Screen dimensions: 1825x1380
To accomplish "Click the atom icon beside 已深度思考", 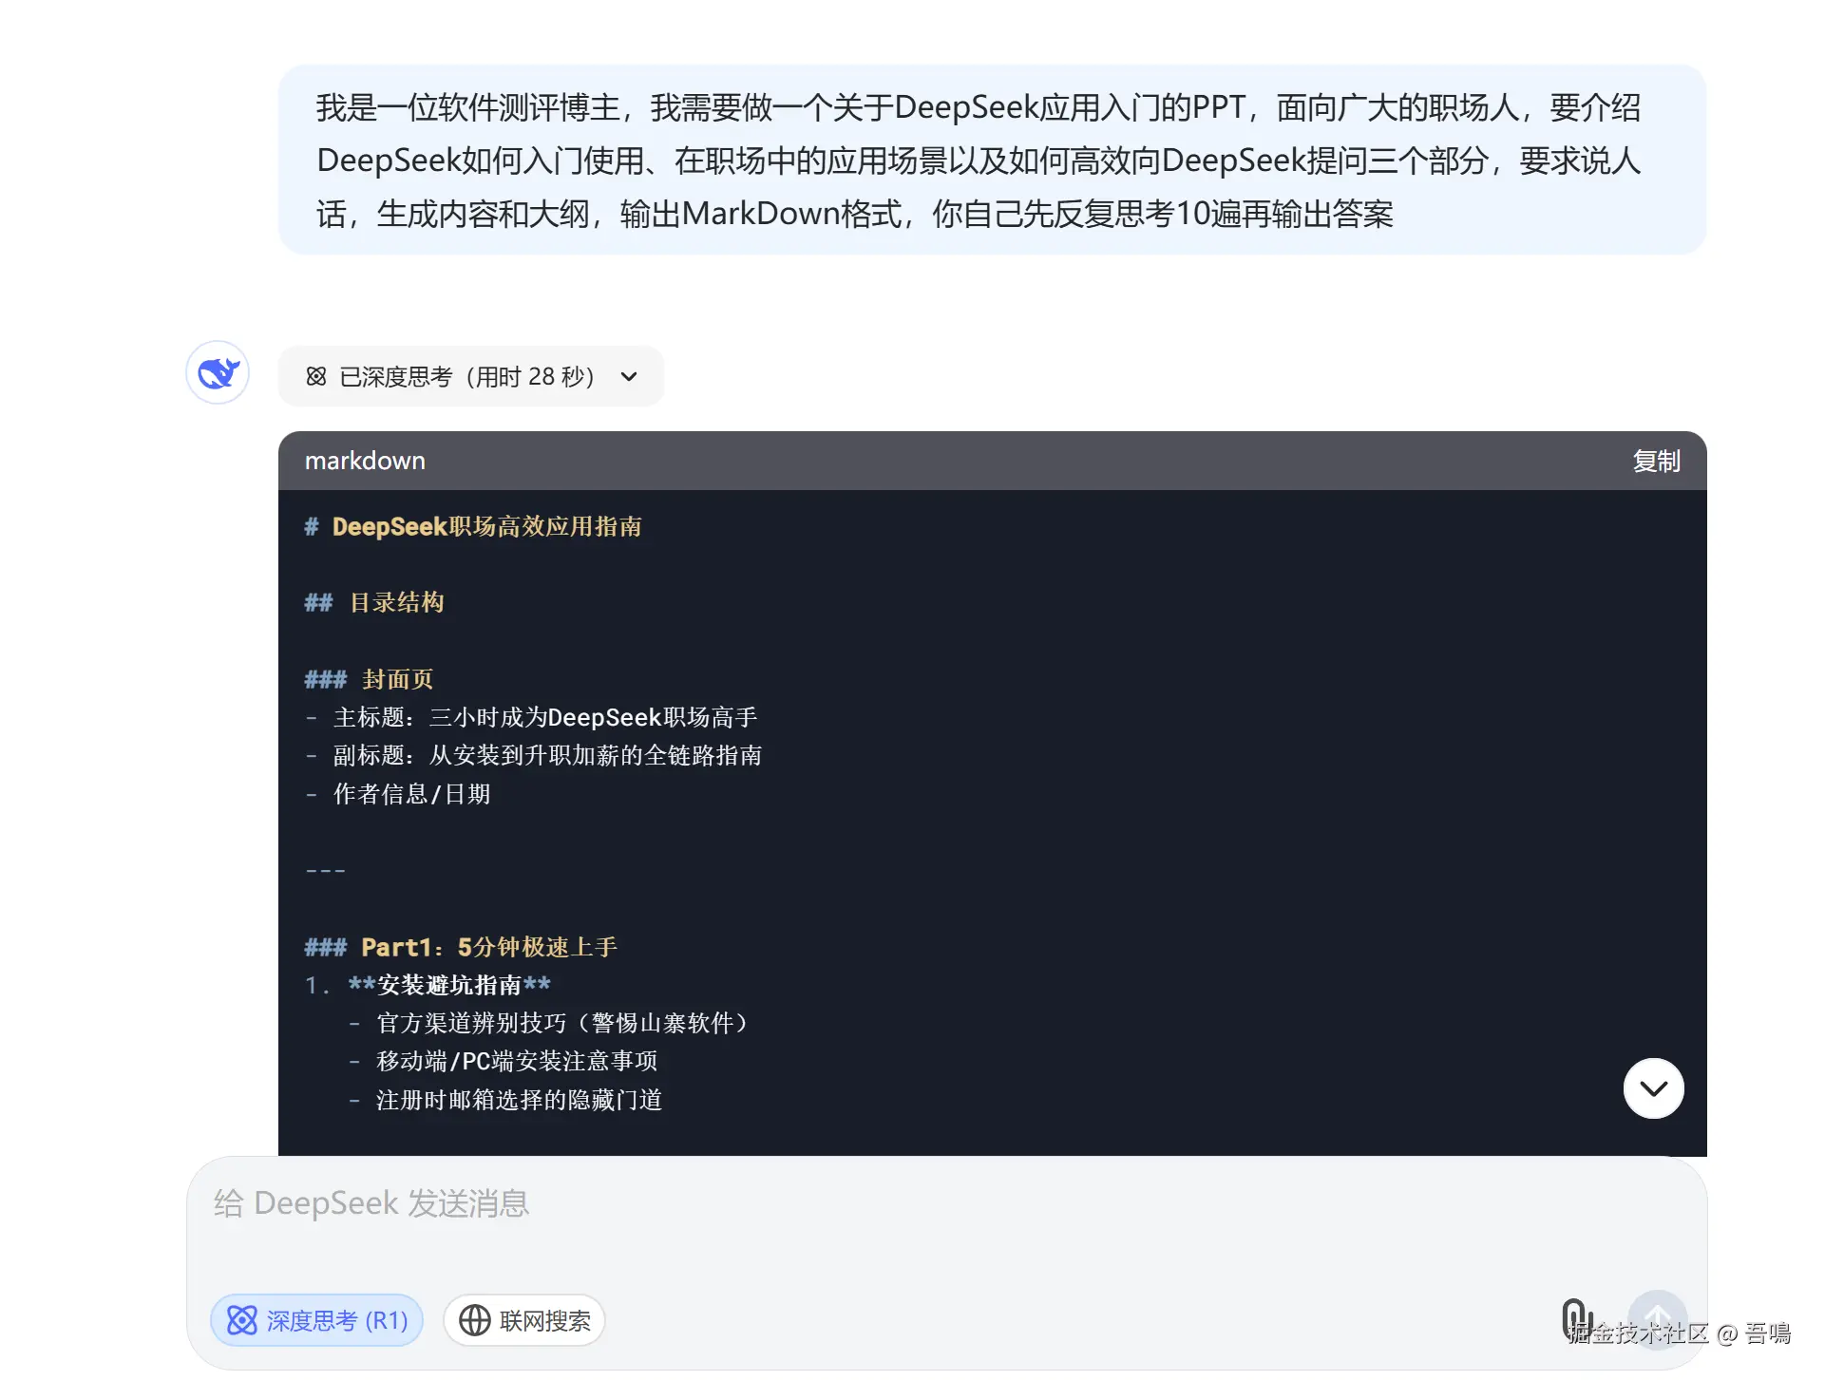I will click(x=316, y=377).
